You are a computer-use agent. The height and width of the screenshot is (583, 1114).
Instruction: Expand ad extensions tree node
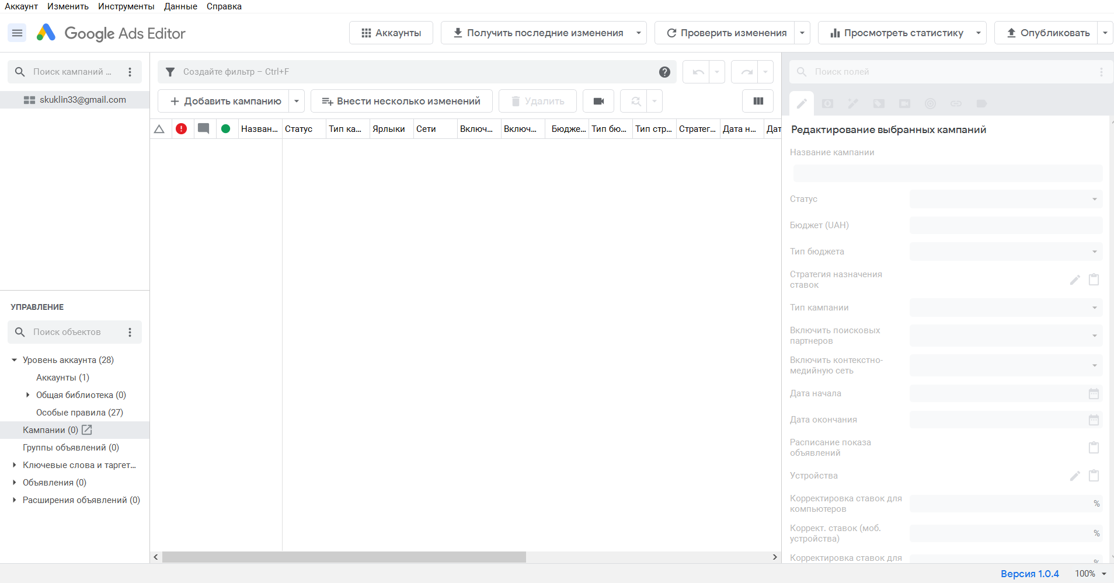click(14, 500)
